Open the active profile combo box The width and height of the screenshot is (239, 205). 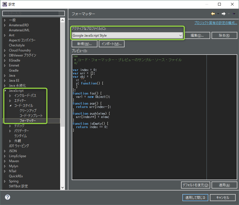pyautogui.click(x=127, y=36)
